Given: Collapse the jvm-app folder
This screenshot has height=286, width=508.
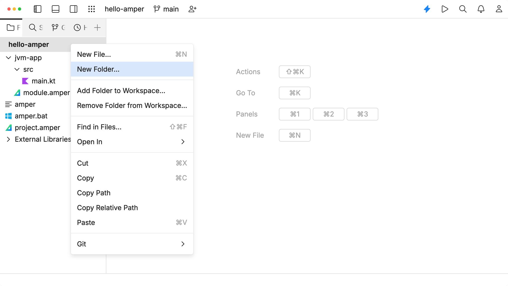Looking at the screenshot, I should (8, 58).
